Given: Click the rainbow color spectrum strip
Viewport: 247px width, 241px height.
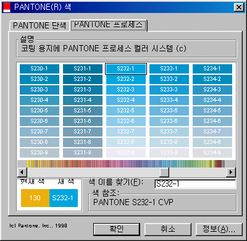Looking at the screenshot, I should 125,164.
